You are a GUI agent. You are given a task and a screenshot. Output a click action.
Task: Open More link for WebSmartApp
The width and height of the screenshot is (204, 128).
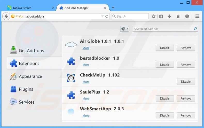tap(86, 116)
